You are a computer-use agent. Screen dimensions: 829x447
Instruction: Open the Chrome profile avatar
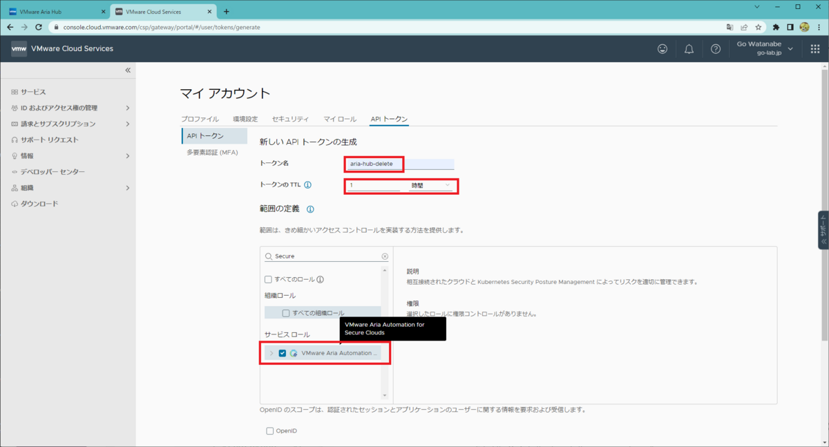pos(804,27)
